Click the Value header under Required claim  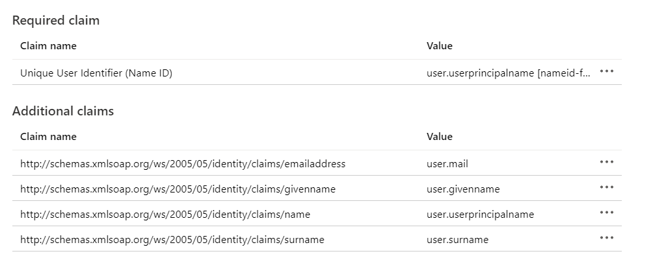tap(439, 46)
